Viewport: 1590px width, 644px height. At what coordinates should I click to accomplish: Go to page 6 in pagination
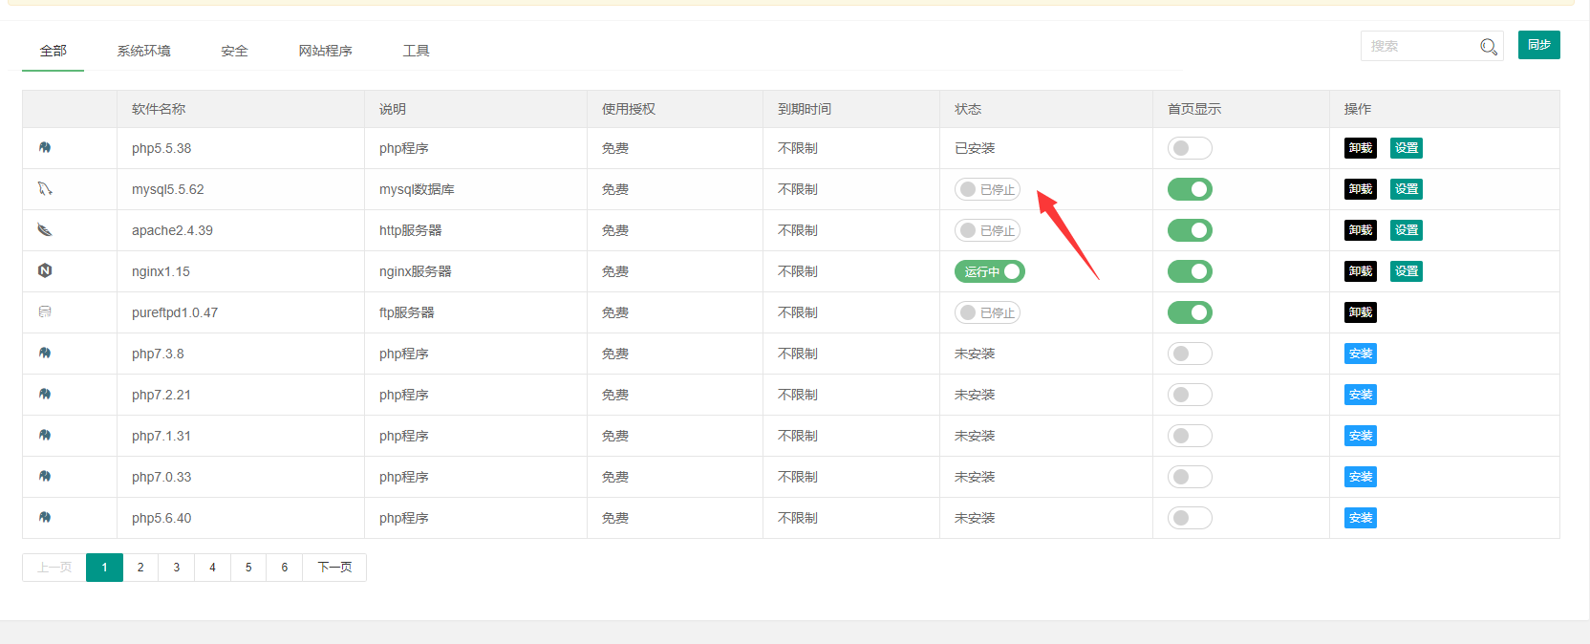click(x=285, y=568)
